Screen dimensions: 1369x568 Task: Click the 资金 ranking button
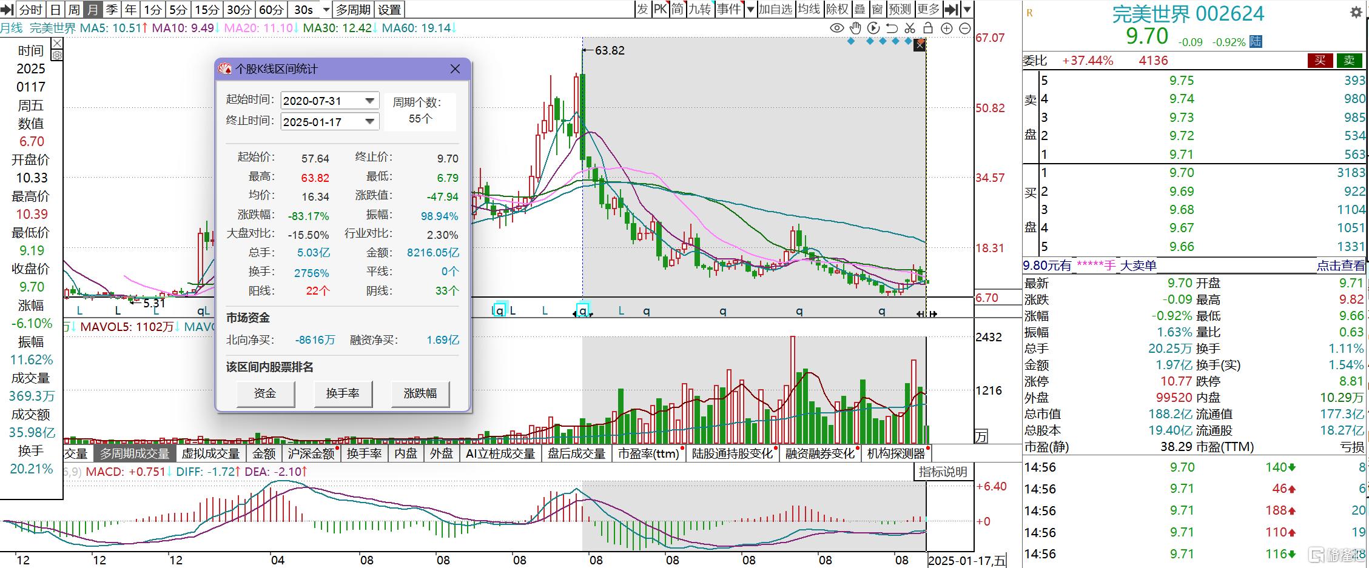point(265,393)
